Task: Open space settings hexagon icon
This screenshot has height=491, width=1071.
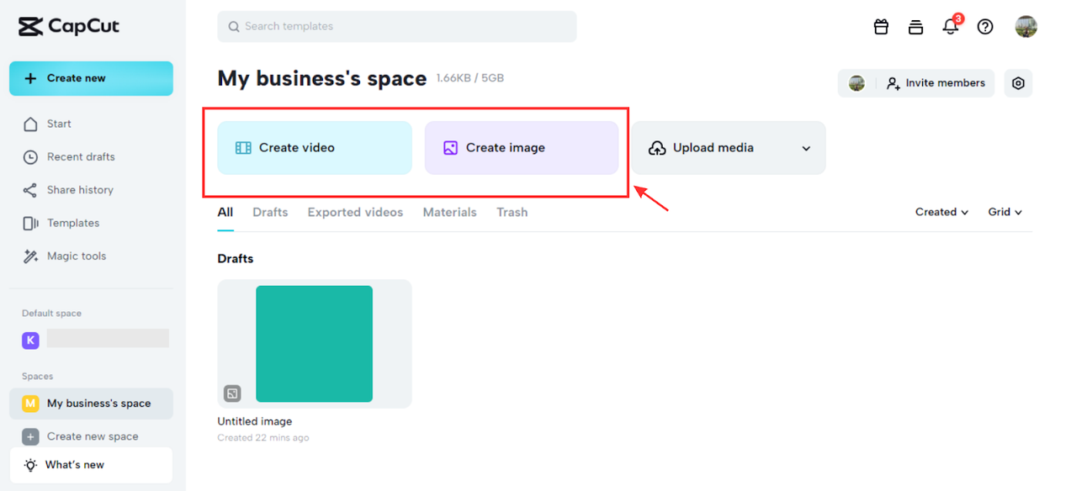Action: [1018, 83]
